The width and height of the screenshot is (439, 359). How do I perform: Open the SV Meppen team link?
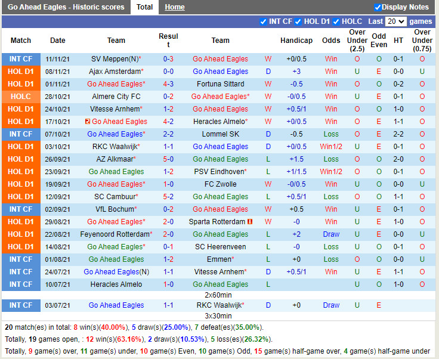pyautogui.click(x=114, y=59)
